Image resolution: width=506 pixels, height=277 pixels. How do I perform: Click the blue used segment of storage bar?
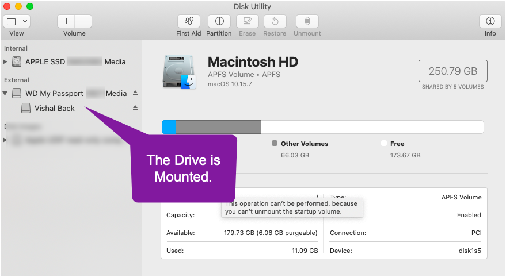(169, 127)
